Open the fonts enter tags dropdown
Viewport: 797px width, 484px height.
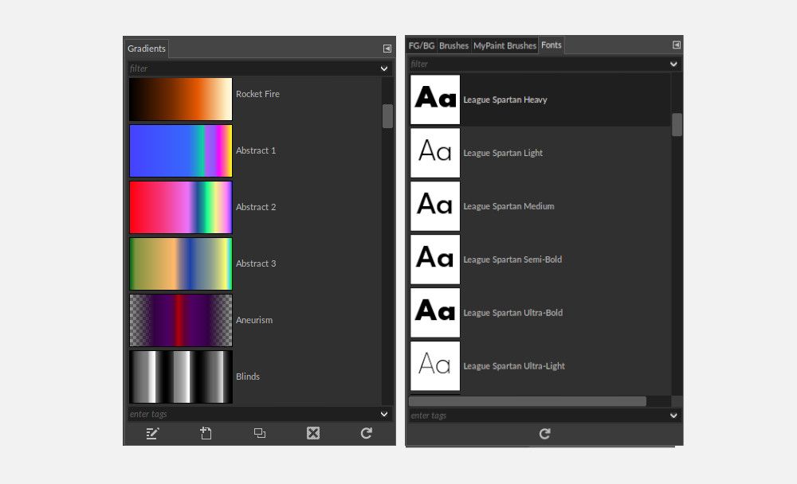click(673, 416)
